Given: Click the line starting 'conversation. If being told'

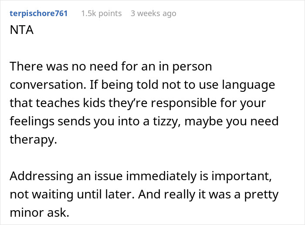Looking at the screenshot, I should [x=142, y=84].
